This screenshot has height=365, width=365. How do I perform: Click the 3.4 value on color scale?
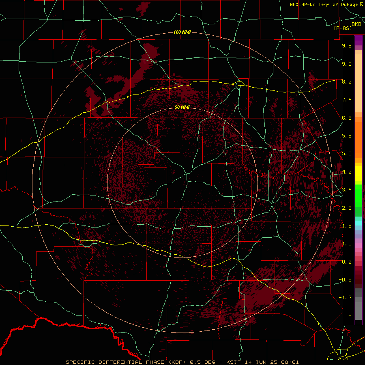347,190
